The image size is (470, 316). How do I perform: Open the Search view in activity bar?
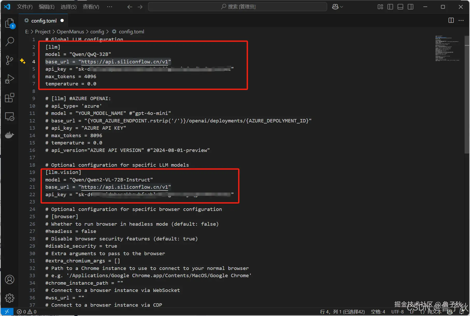tap(10, 41)
